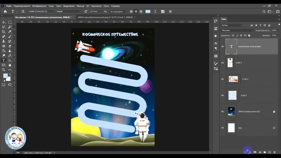Click the Home icon in options bar
Viewport: 281px width, 158px height.
5,12
